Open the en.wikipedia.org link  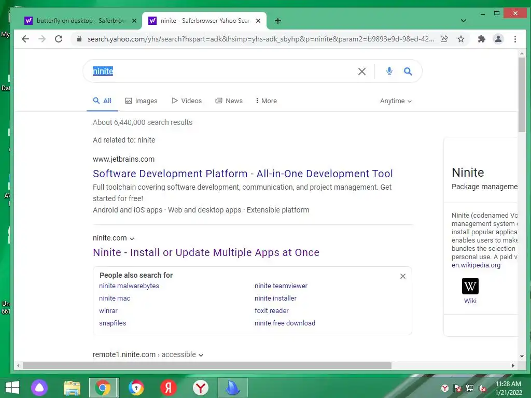click(x=476, y=265)
